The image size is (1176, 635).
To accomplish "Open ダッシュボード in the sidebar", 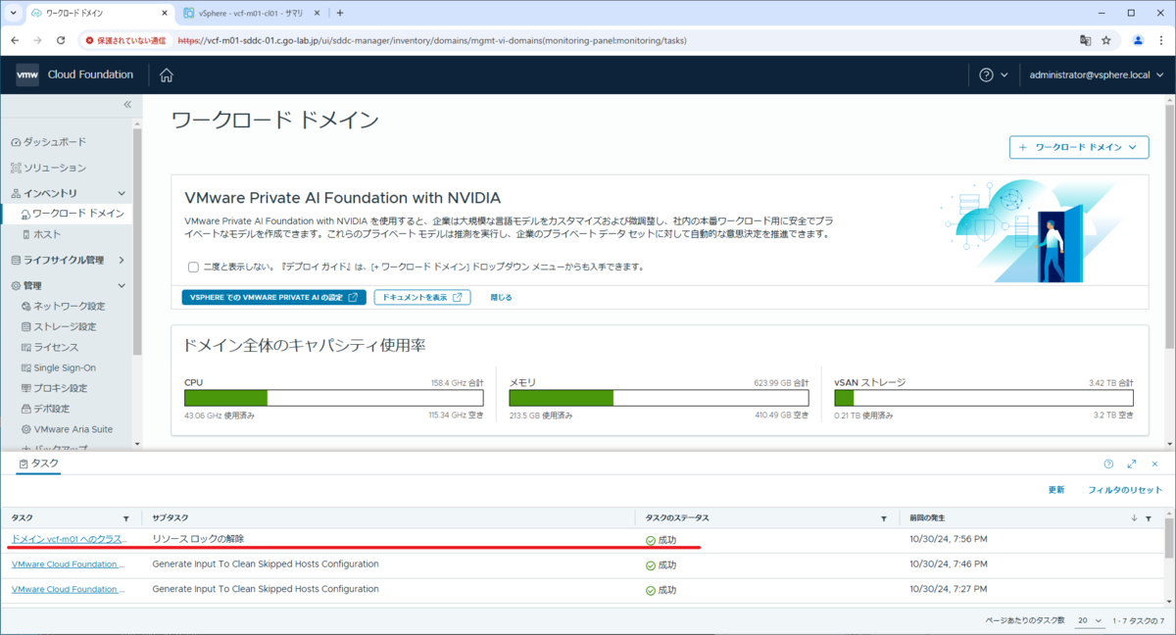I will click(55, 142).
